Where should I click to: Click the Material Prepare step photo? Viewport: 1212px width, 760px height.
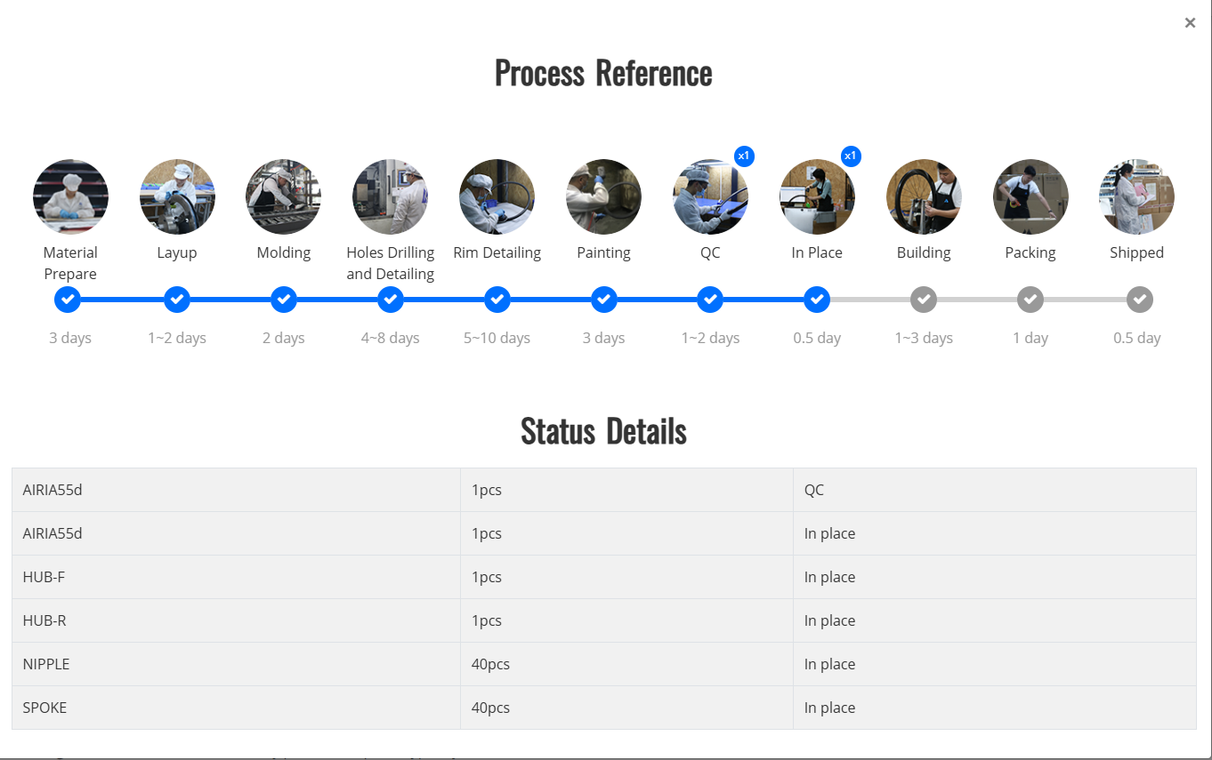click(70, 197)
